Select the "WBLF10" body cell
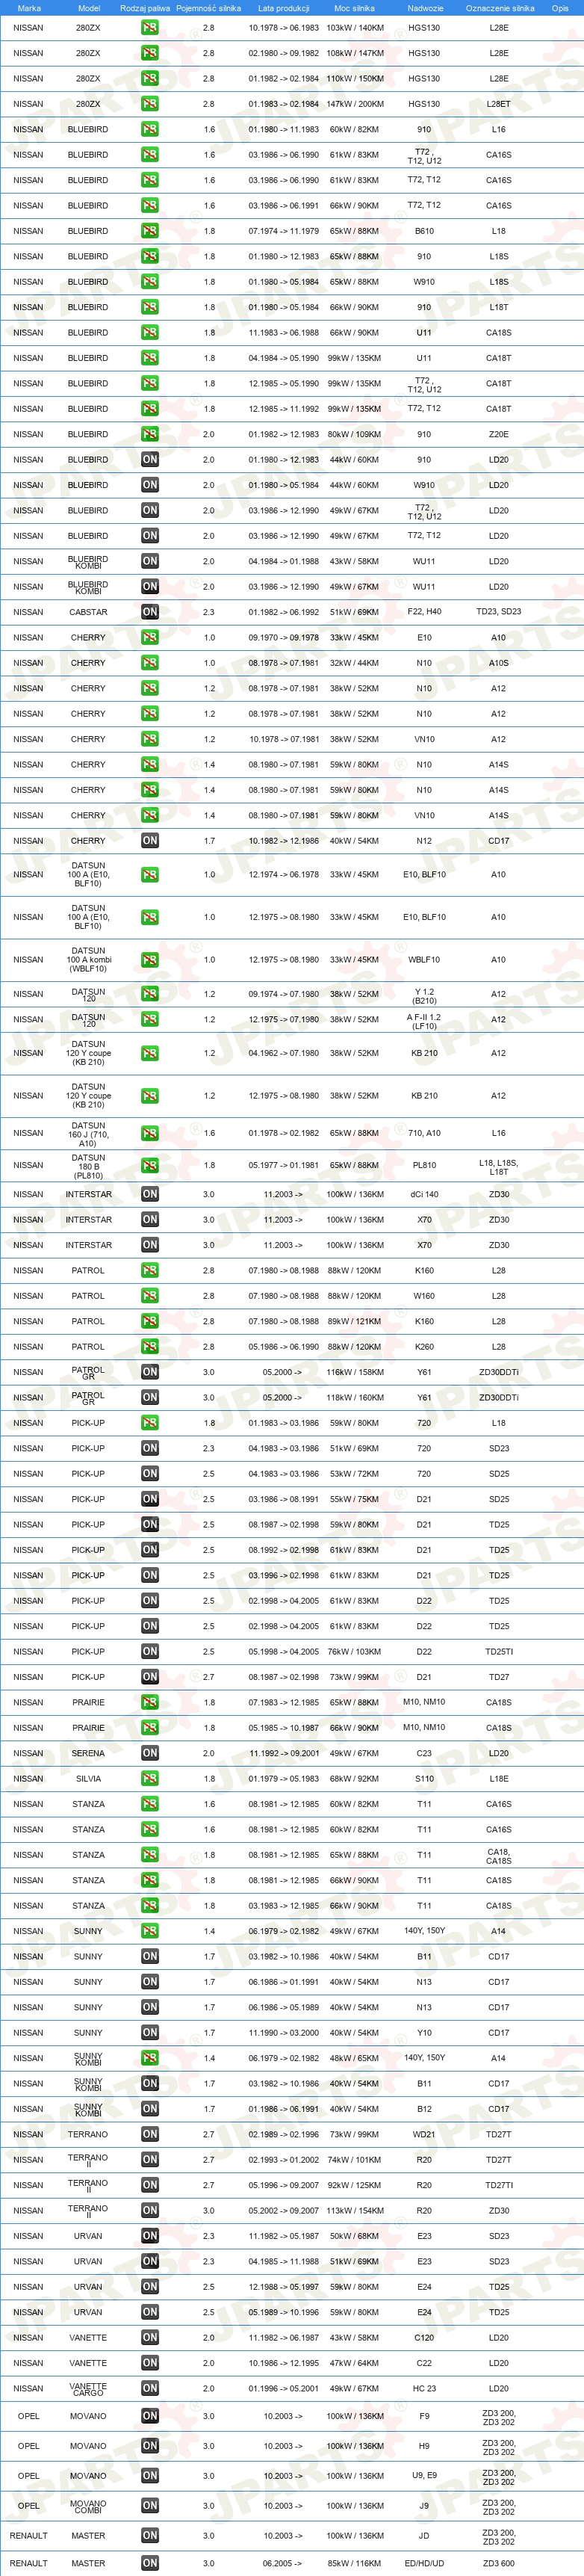This screenshot has width=584, height=2576. tap(424, 960)
